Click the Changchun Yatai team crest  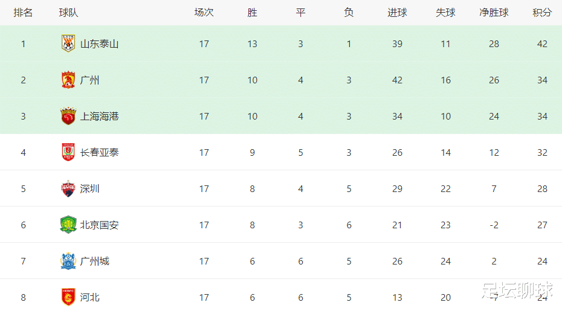(x=68, y=152)
